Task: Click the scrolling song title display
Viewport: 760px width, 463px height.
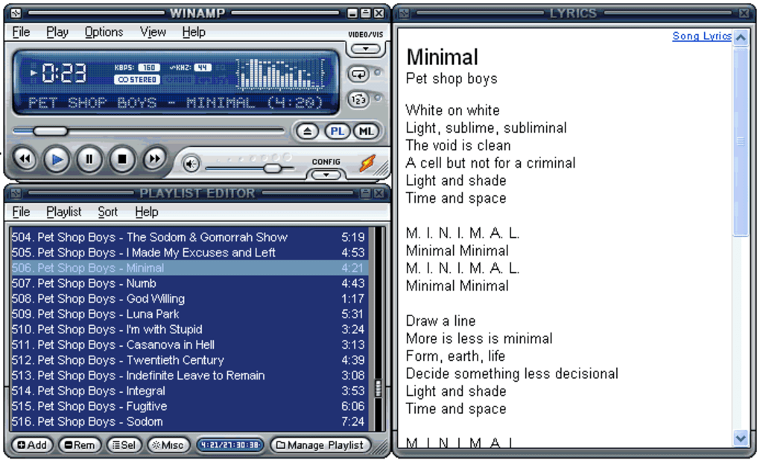Action: point(175,103)
